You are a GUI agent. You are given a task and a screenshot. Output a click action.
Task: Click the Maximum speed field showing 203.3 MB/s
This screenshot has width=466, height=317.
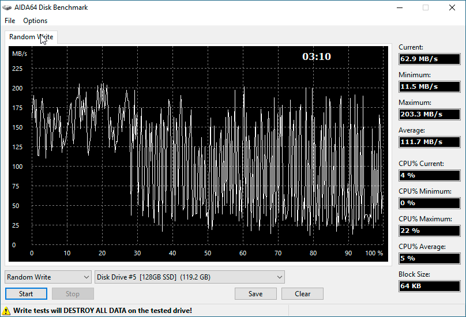[429, 114]
